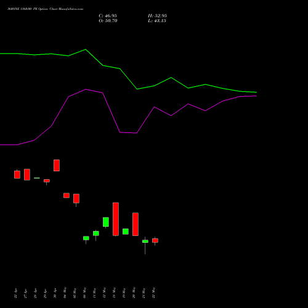The image size is (308, 308).
Task: Click the '22 Apr' date label
Action: point(16,293)
